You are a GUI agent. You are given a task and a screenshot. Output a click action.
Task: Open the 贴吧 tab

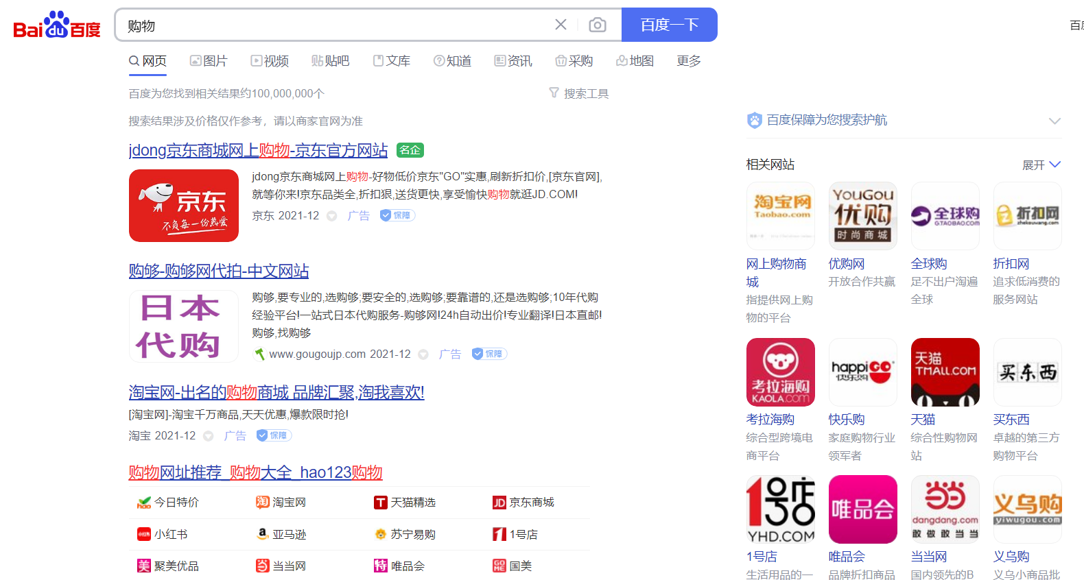coord(330,61)
